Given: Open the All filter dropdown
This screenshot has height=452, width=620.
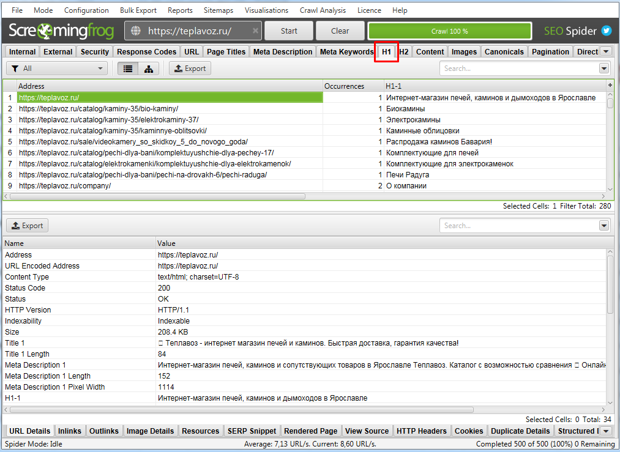Looking at the screenshot, I should (56, 69).
